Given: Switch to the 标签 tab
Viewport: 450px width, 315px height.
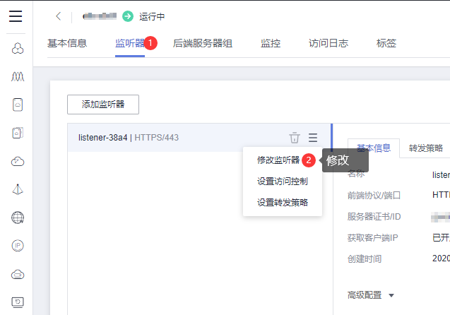Looking at the screenshot, I should coord(386,44).
